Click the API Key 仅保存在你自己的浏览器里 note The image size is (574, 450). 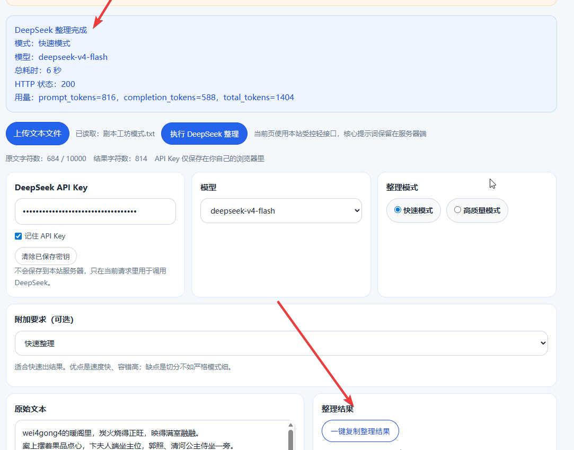click(209, 158)
